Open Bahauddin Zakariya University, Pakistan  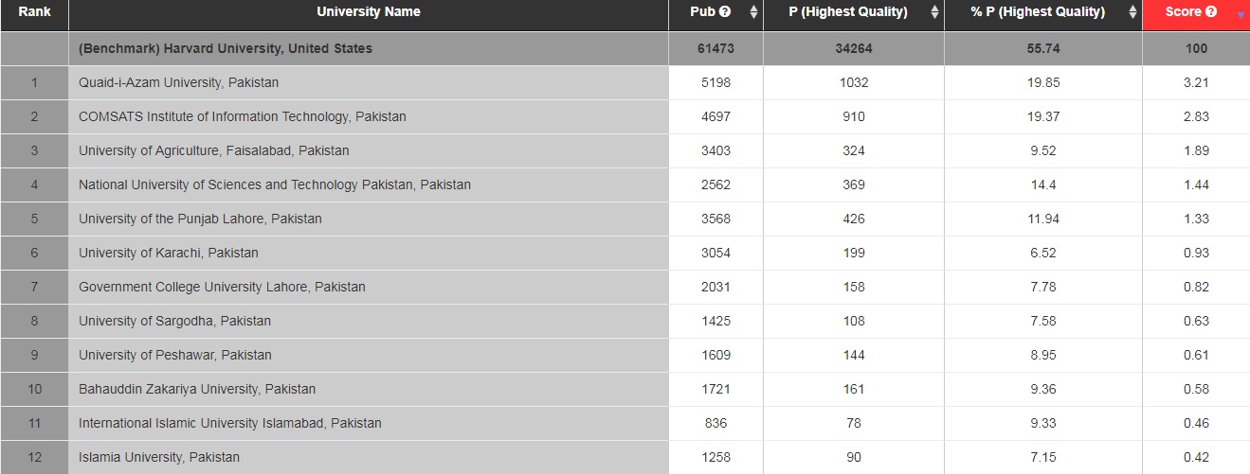click(197, 389)
